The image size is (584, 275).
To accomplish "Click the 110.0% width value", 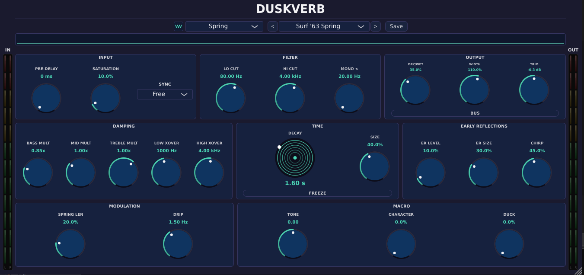I will click(x=475, y=70).
